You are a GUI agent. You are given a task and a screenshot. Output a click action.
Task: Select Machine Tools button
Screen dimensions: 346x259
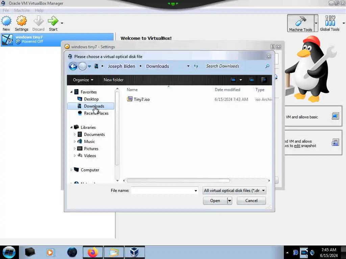[300, 23]
